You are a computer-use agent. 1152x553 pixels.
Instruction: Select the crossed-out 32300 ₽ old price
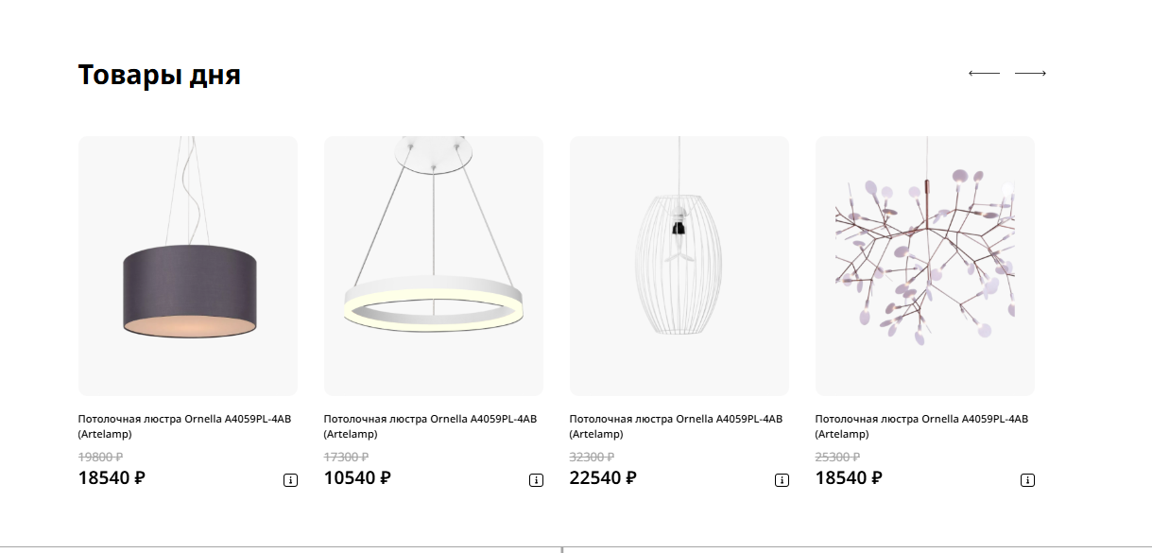pyautogui.click(x=592, y=457)
